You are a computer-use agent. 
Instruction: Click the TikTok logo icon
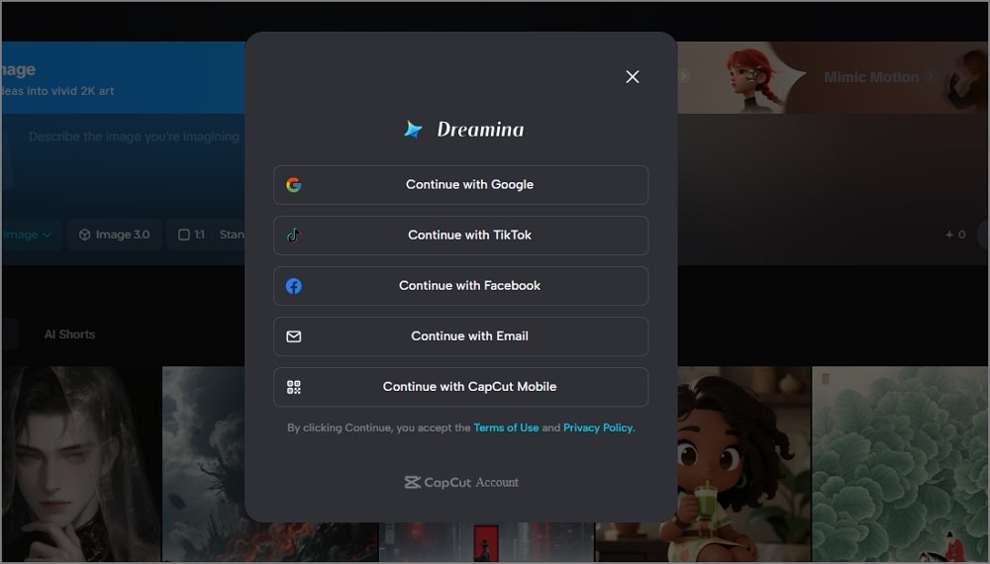point(294,235)
